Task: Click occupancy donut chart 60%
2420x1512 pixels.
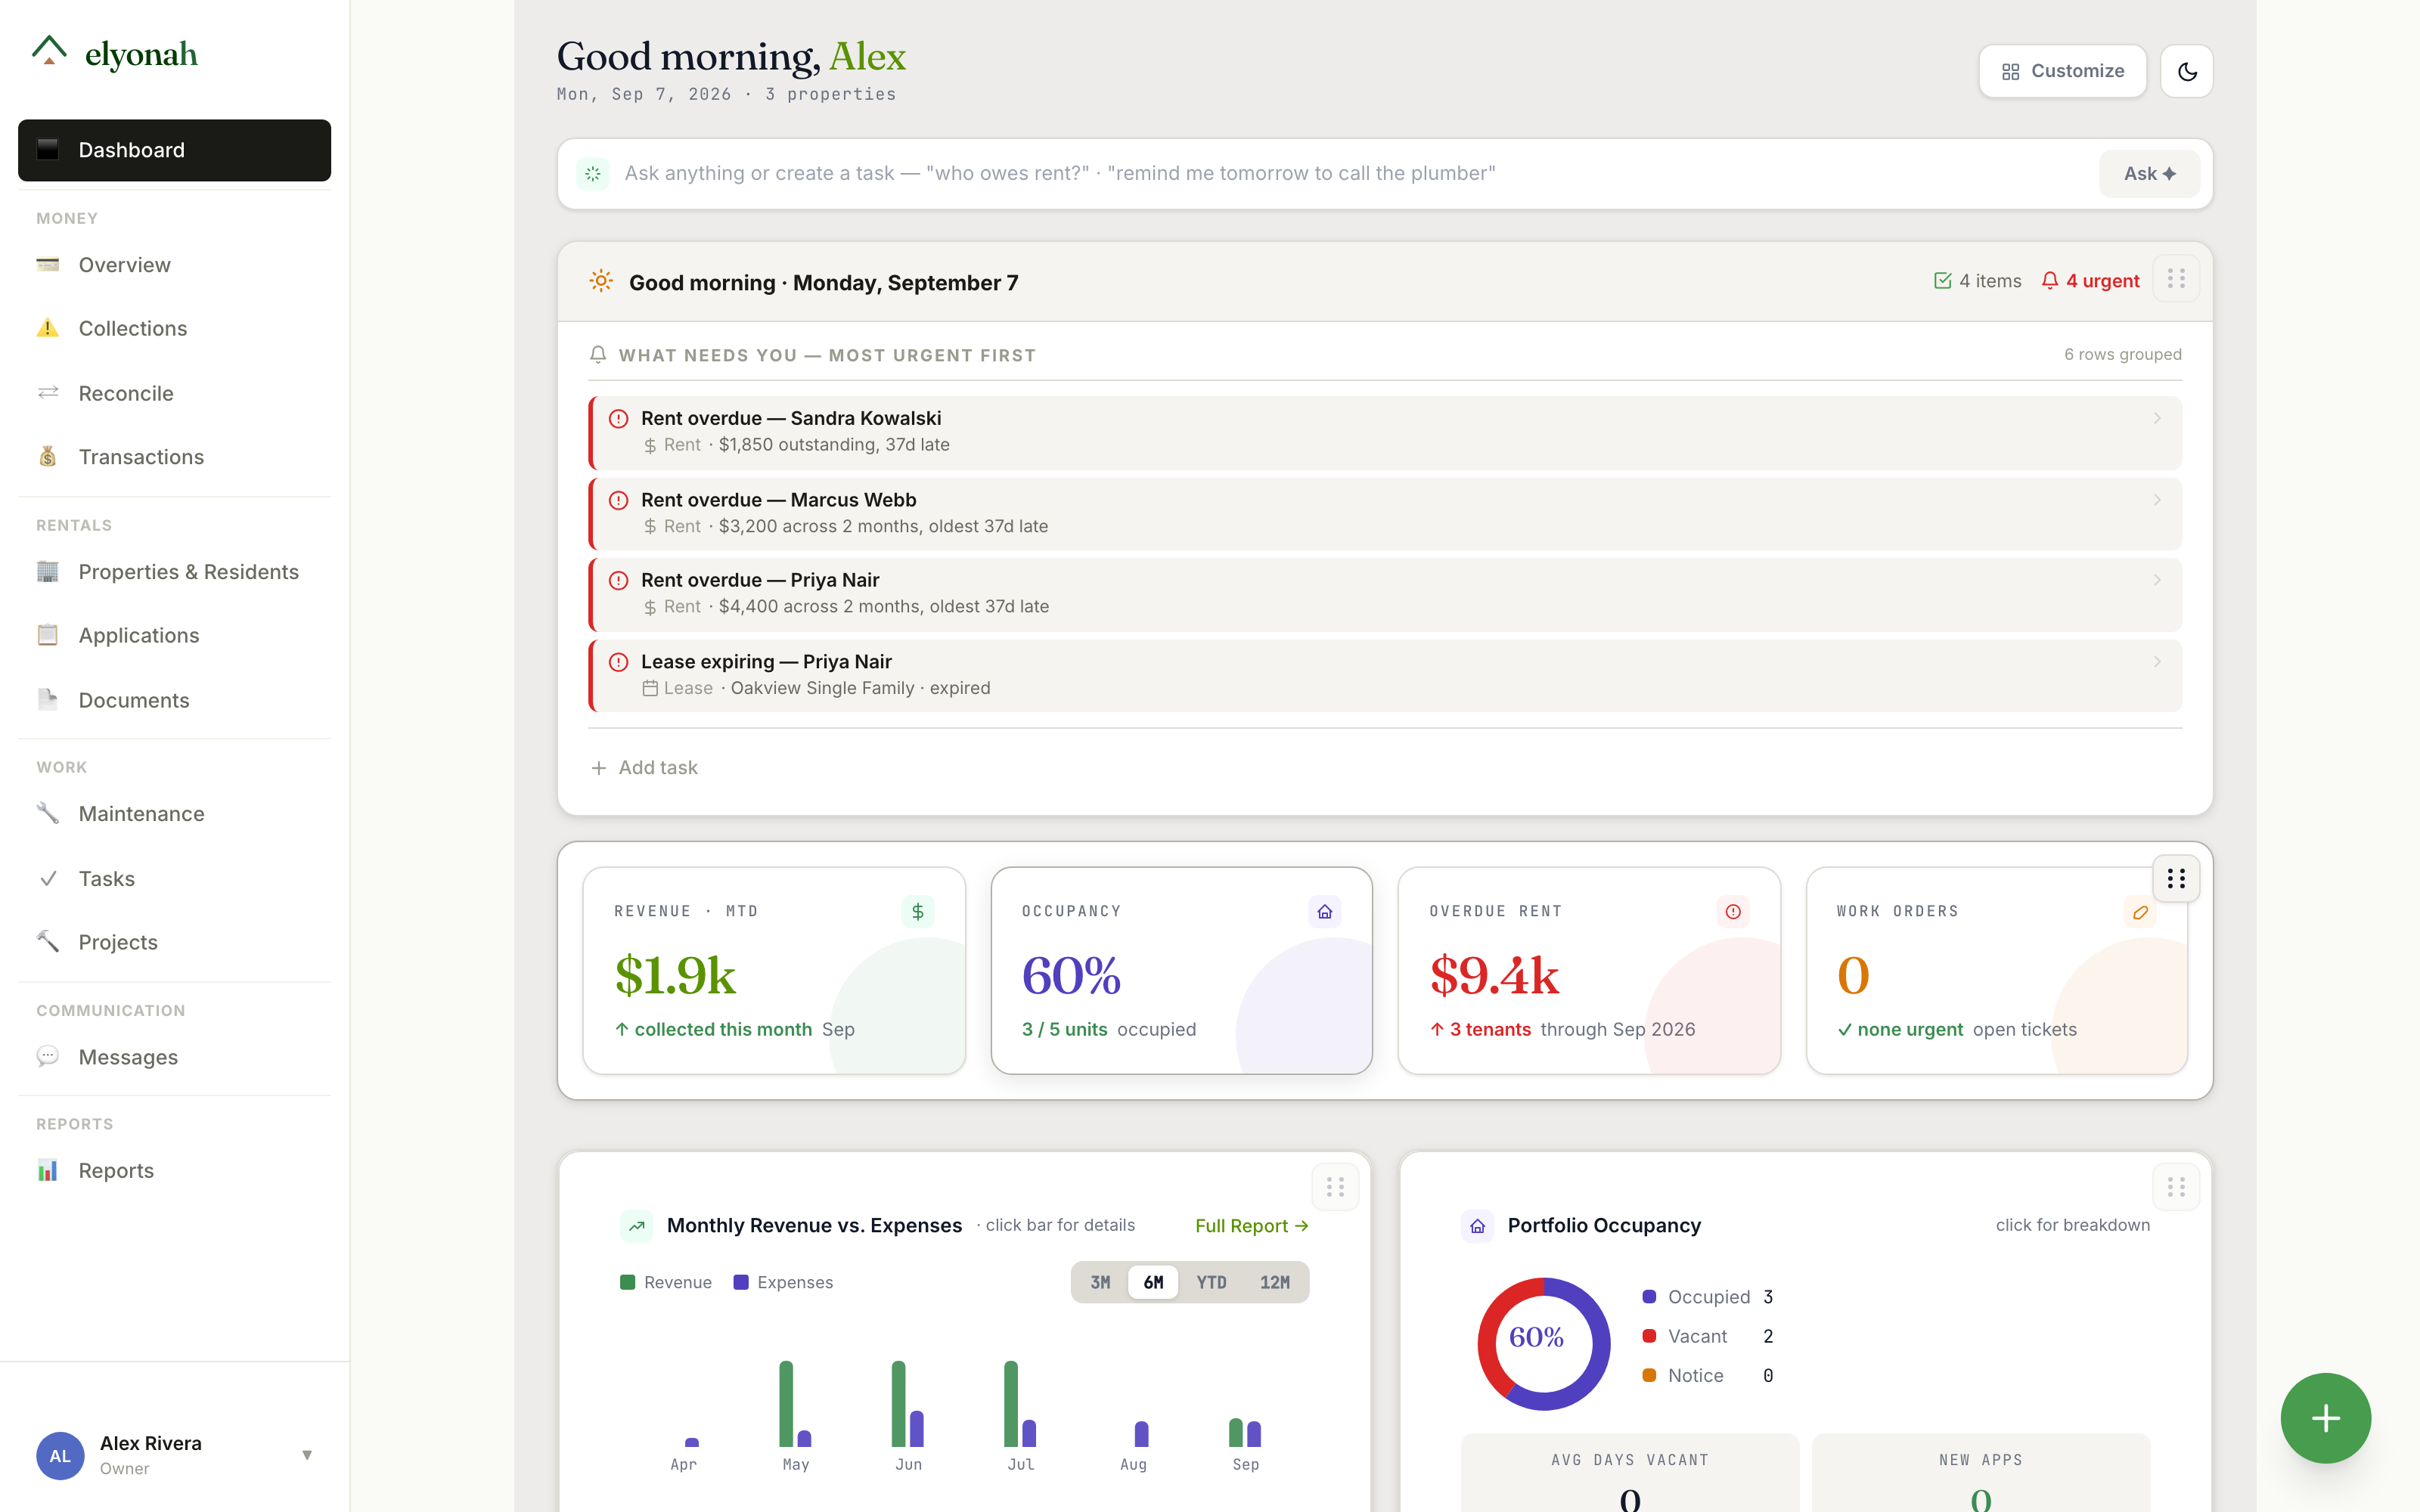Action: [1543, 1343]
